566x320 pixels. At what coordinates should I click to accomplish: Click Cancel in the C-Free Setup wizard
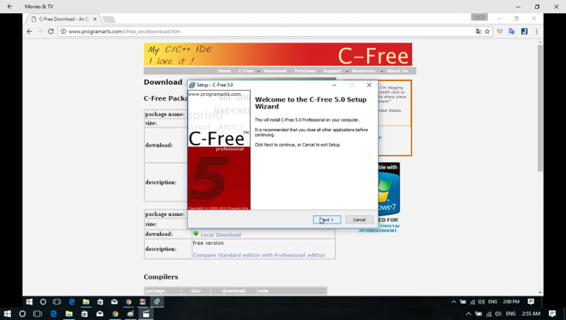pos(359,220)
